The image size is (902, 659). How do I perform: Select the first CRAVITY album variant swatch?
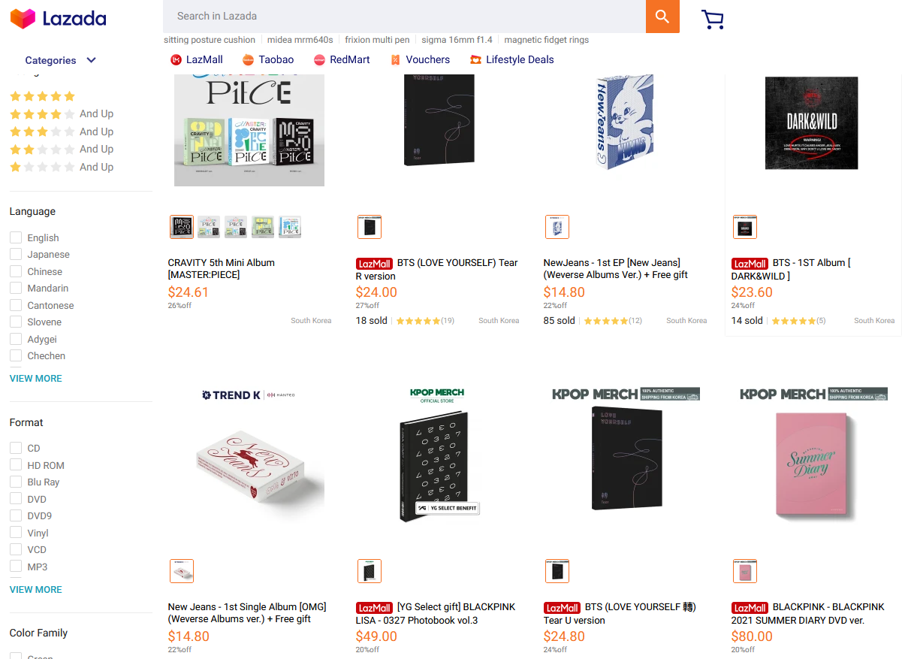pyautogui.click(x=182, y=227)
